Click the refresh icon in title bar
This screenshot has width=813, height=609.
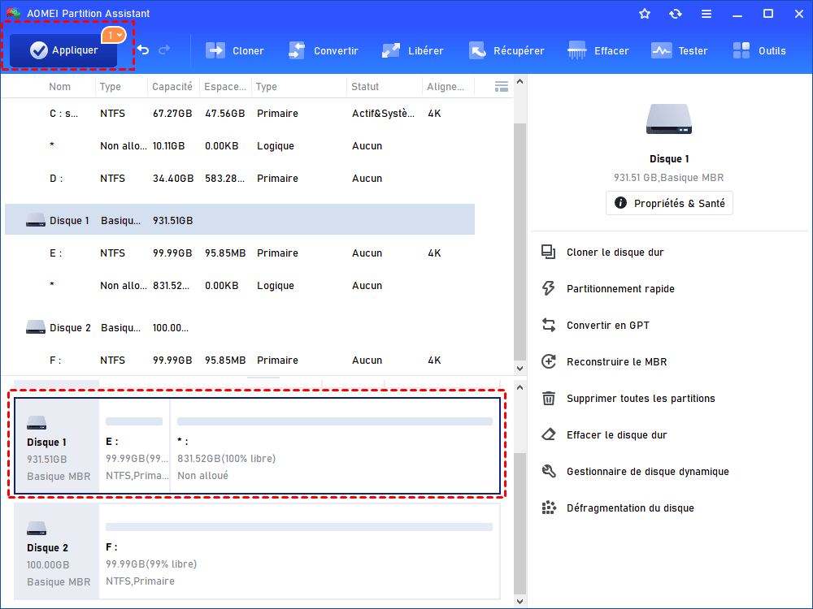tap(675, 14)
